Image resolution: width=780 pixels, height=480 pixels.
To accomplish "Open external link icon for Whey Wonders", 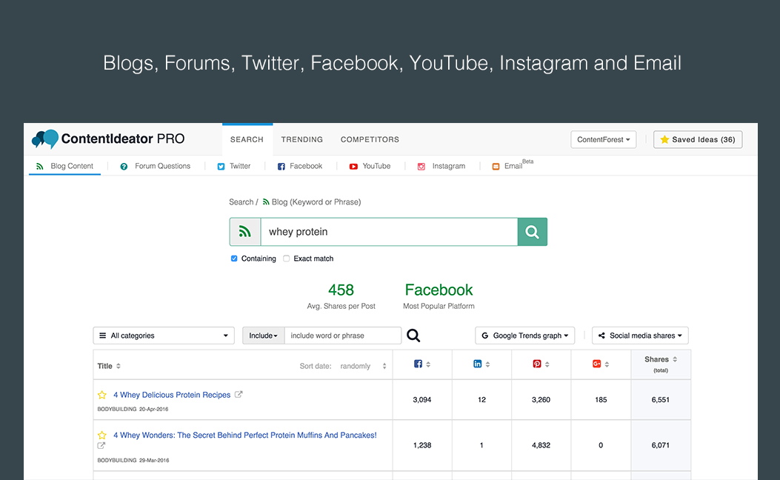I will (101, 446).
